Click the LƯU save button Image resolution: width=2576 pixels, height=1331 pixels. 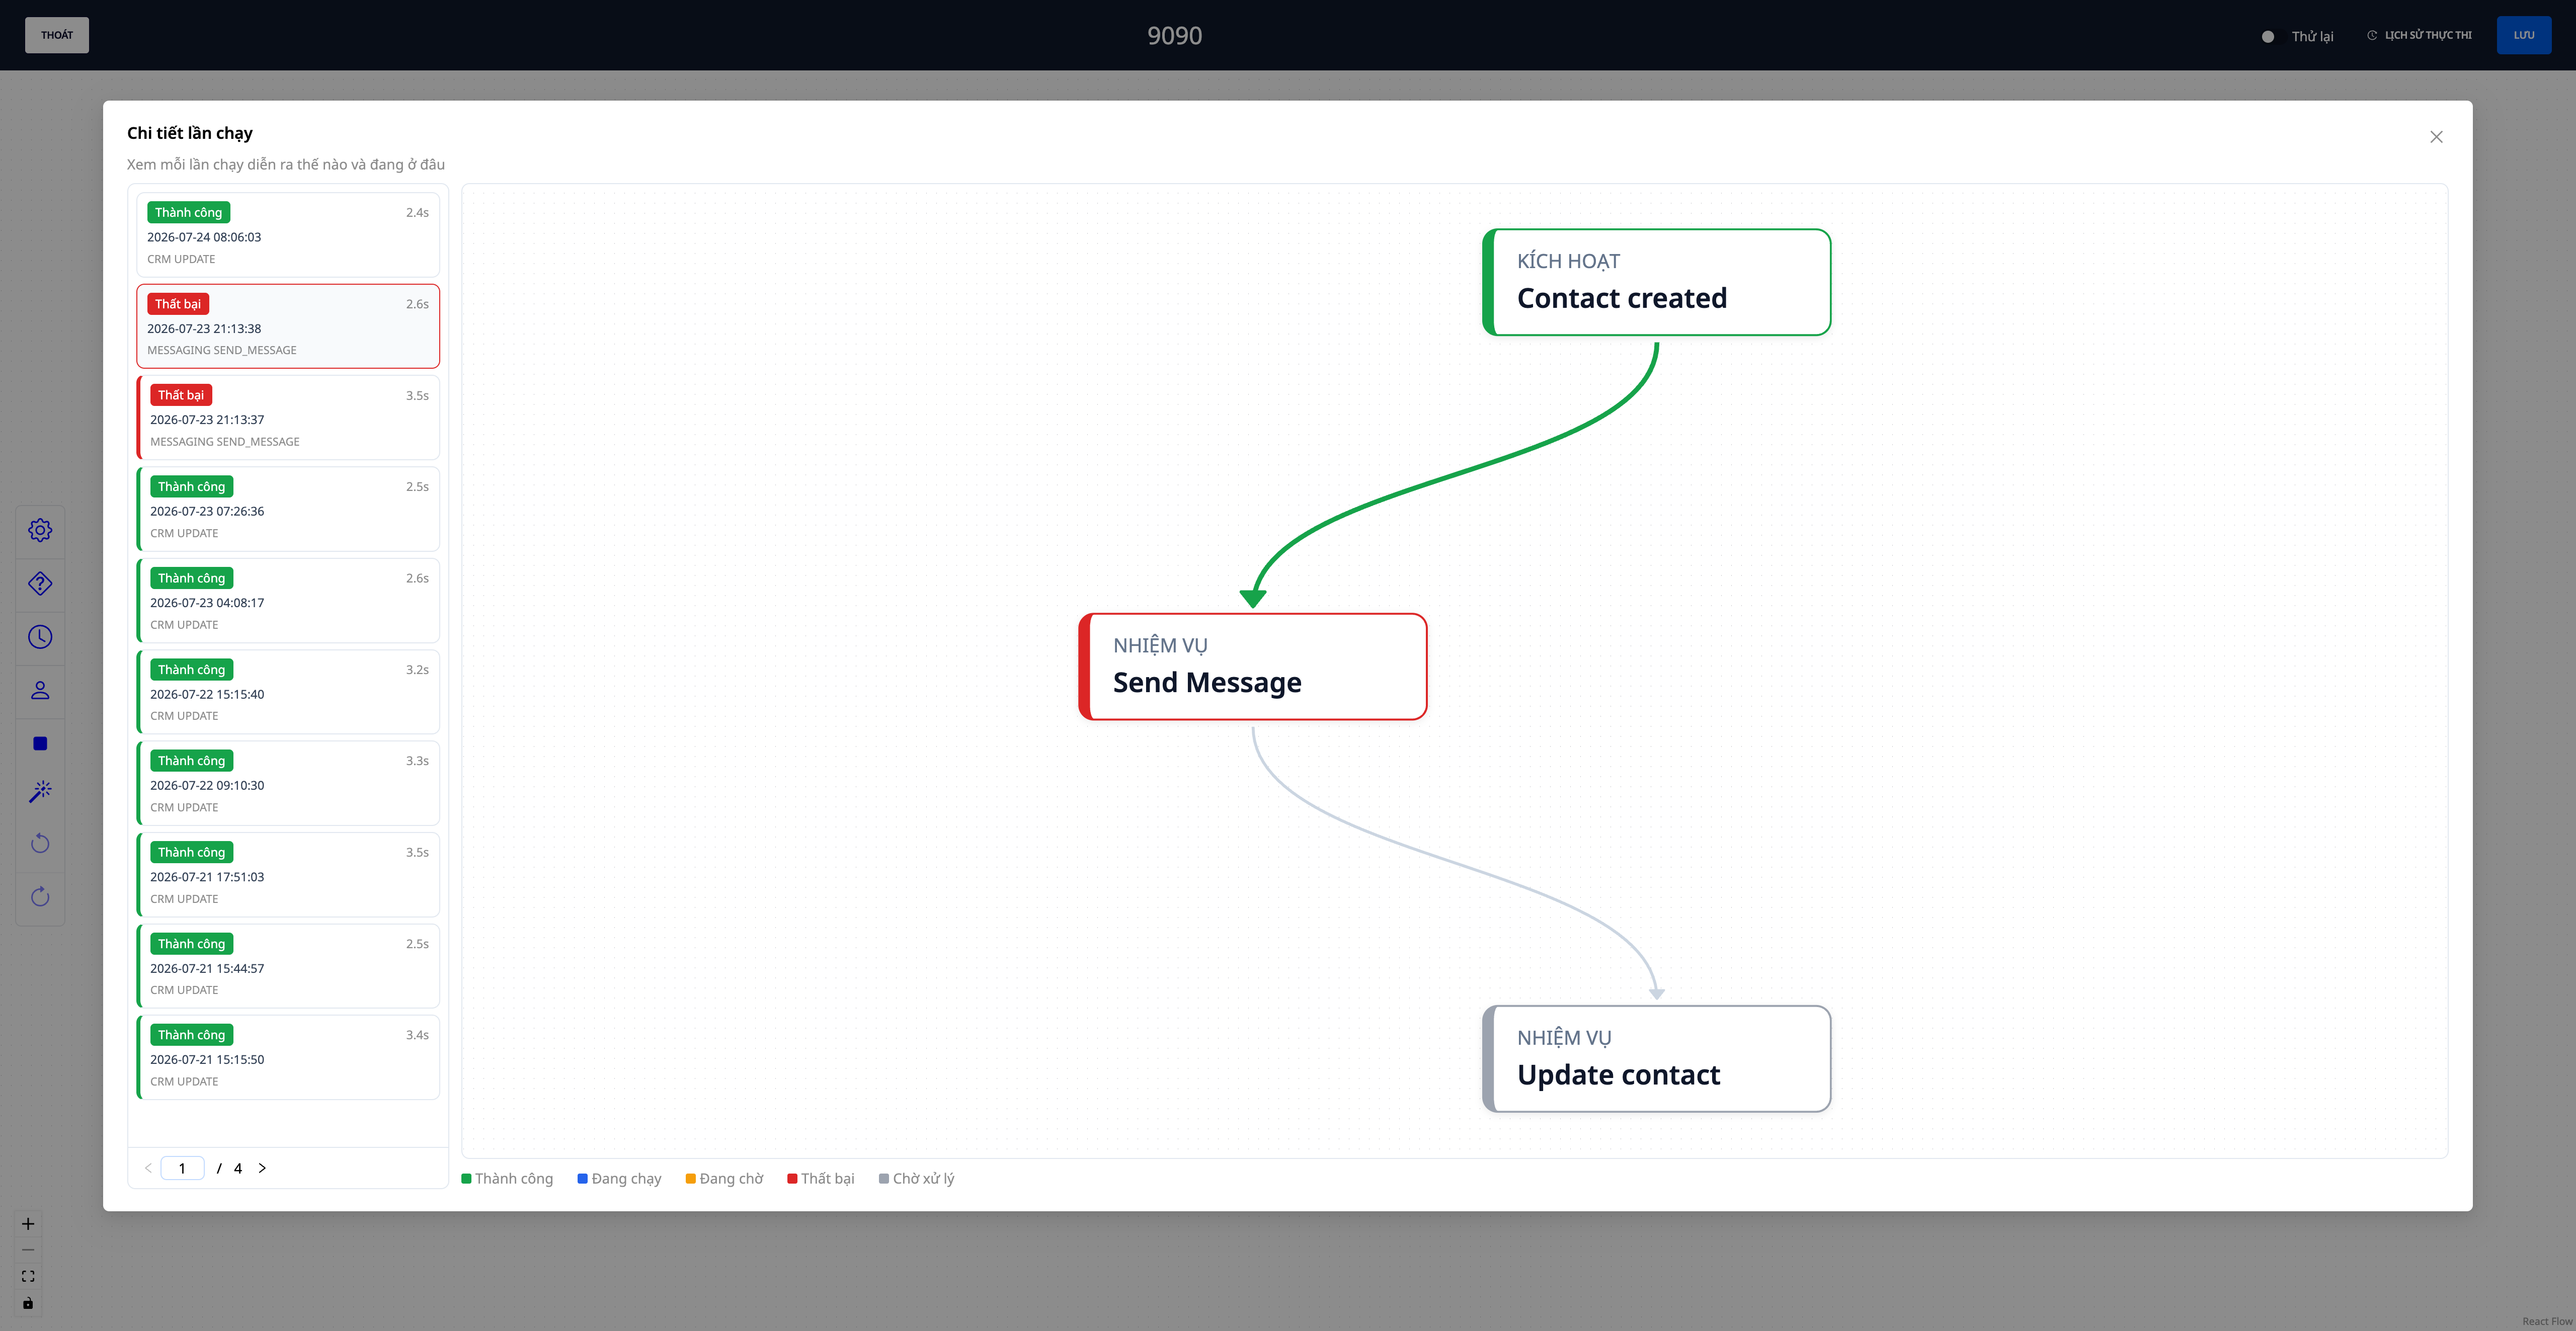click(2524, 35)
